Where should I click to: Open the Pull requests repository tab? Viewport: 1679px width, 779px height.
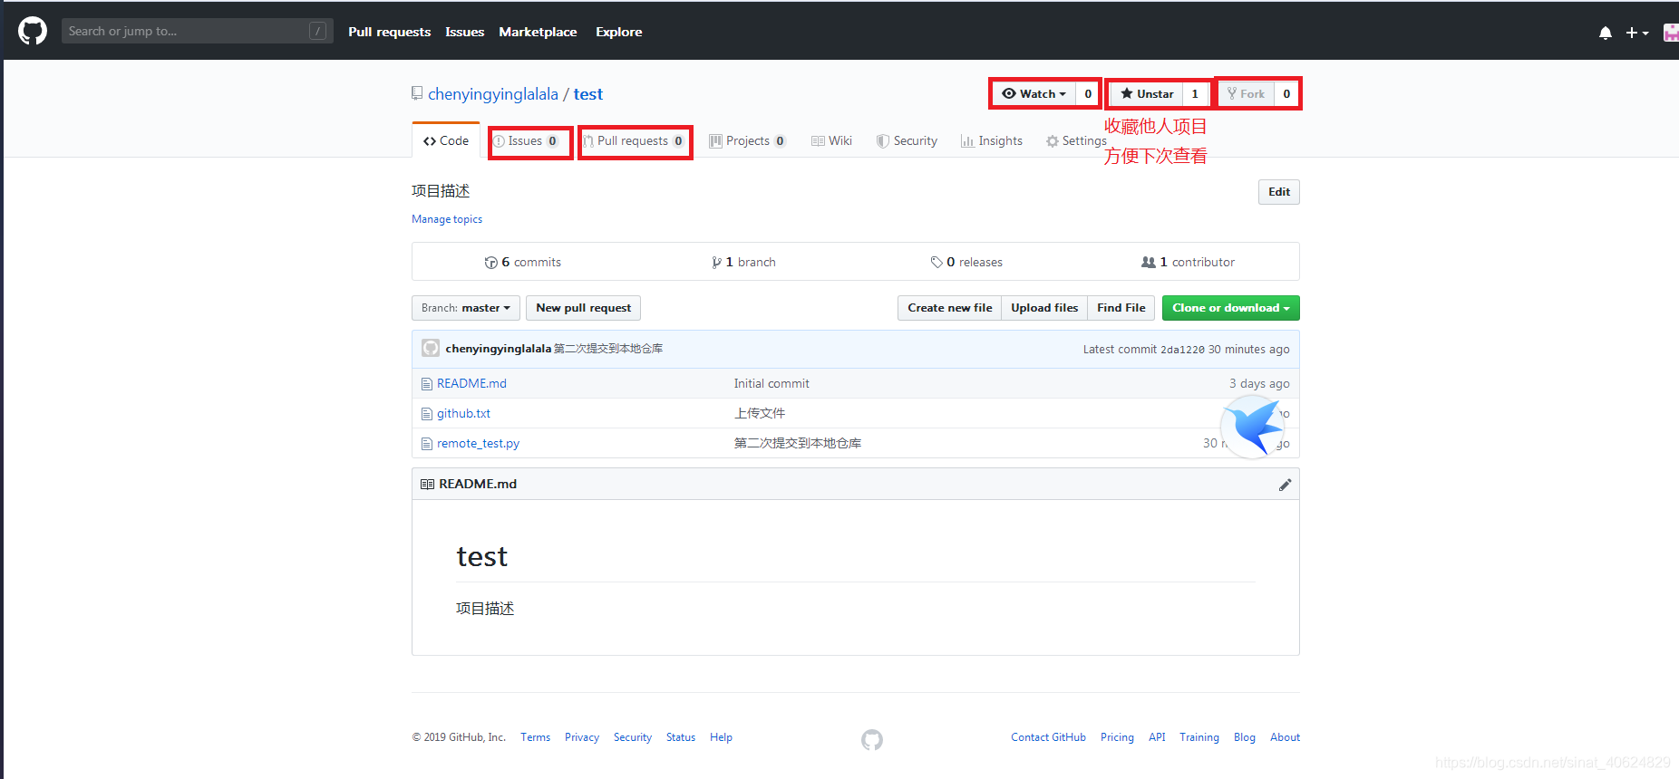tap(634, 140)
